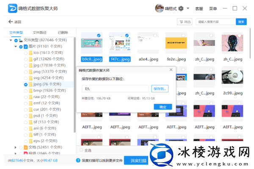Select the a0e4...jpeg thumbnail
This screenshot has width=254, height=169.
pyautogui.click(x=148, y=43)
